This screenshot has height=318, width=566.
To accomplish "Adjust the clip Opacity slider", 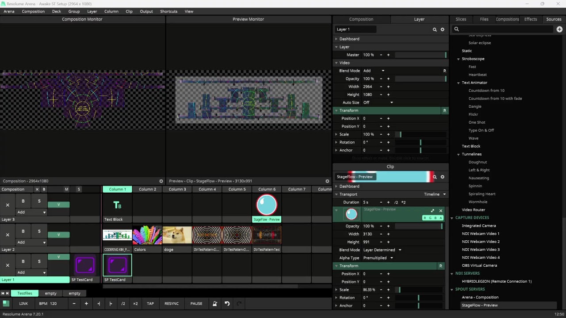I will point(418,226).
